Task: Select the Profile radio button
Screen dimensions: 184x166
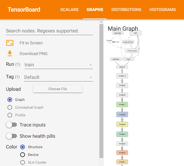Action: pos(10,115)
